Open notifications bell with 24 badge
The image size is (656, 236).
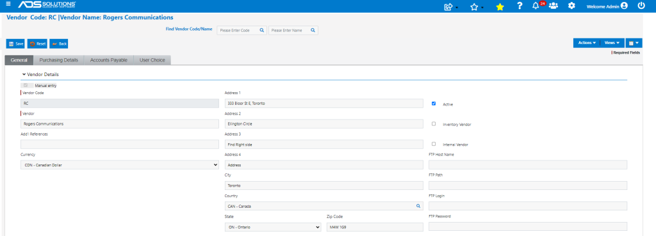pos(536,6)
